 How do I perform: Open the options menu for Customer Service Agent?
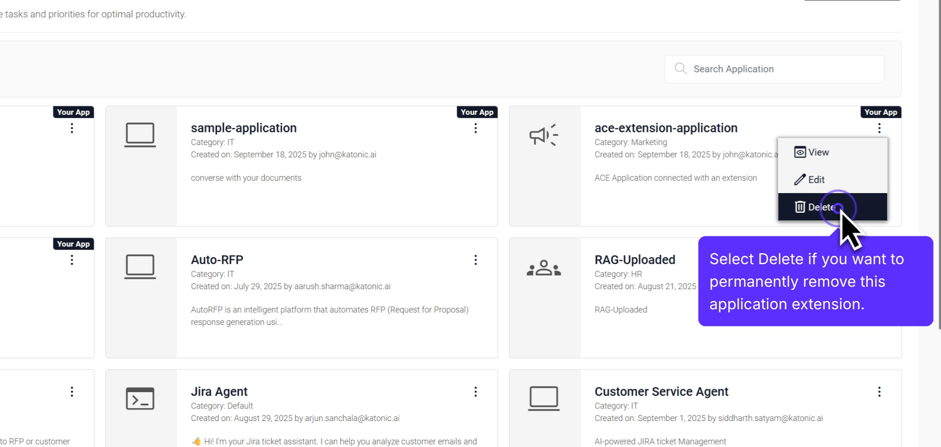879,392
